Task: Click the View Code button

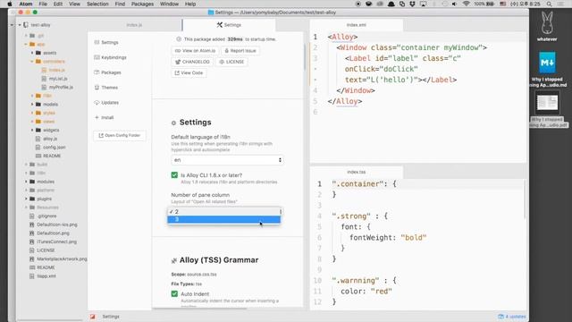Action: point(189,73)
